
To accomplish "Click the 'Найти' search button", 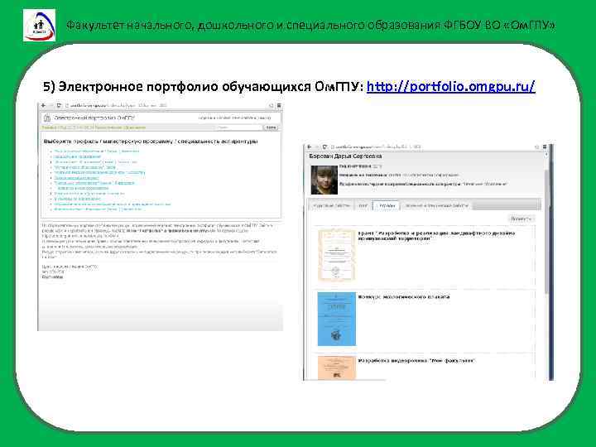I will tap(271, 127).
